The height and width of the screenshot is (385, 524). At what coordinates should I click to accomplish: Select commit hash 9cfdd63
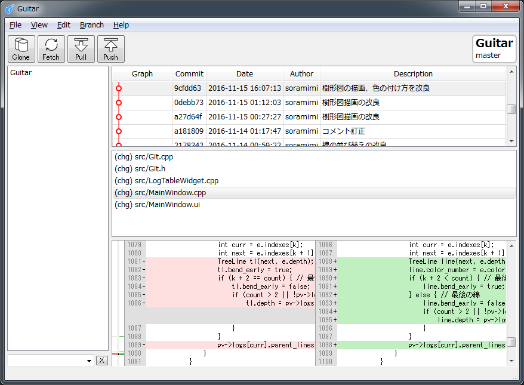point(187,88)
